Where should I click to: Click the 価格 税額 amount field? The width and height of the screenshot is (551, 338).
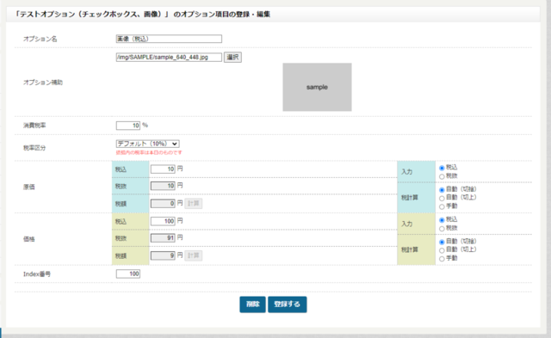(163, 255)
